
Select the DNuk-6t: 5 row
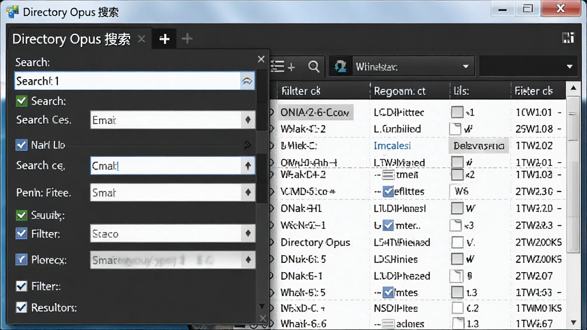(303, 259)
